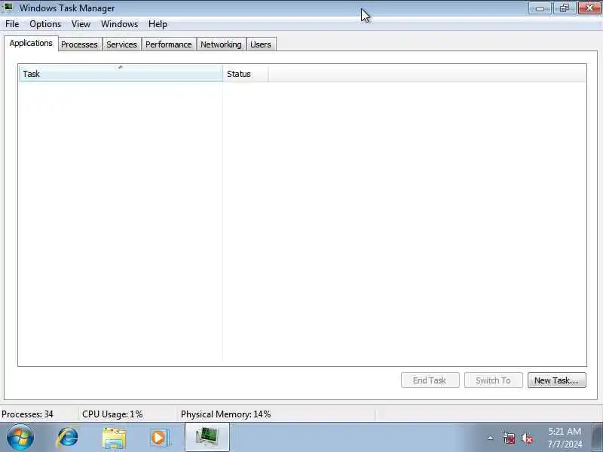The height and width of the screenshot is (452, 603).
Task: Select the Applications tab
Action: [31, 43]
